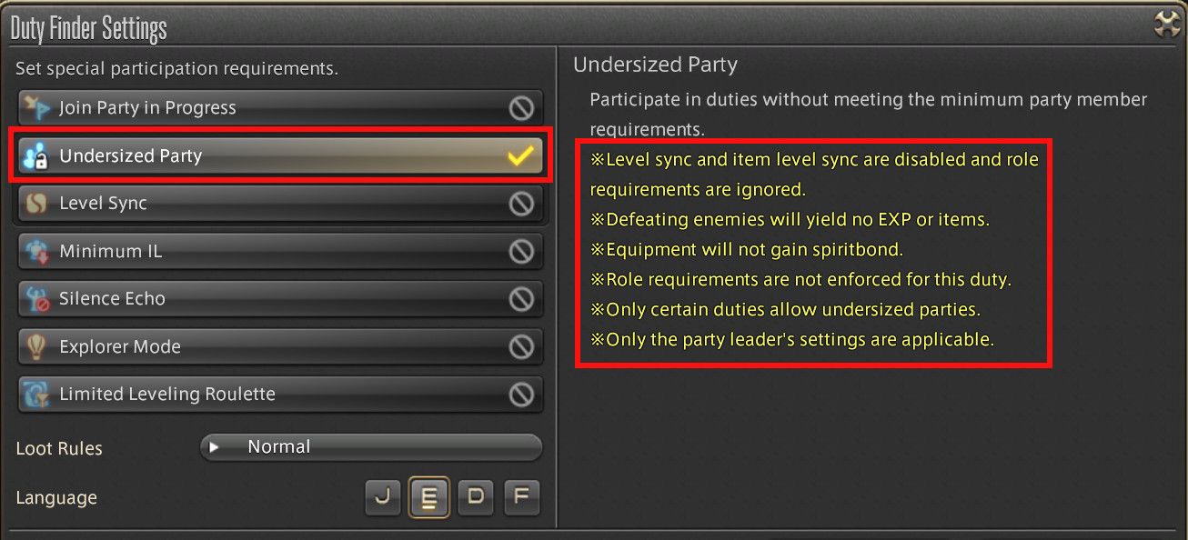Image resolution: width=1188 pixels, height=540 pixels.
Task: Click the Undersized Party icon
Action: pos(36,156)
